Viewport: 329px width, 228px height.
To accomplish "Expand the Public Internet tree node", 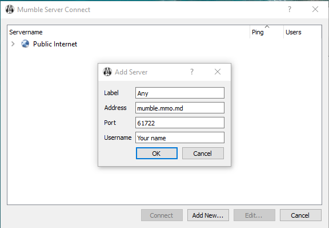I will click(13, 44).
